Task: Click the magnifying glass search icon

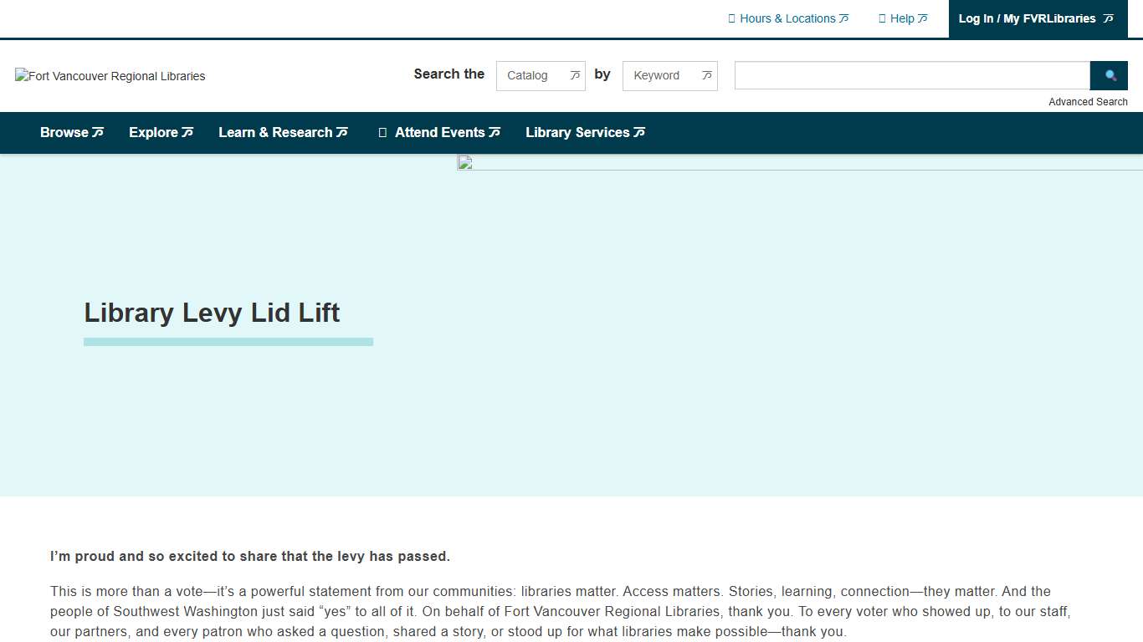Action: point(1109,75)
